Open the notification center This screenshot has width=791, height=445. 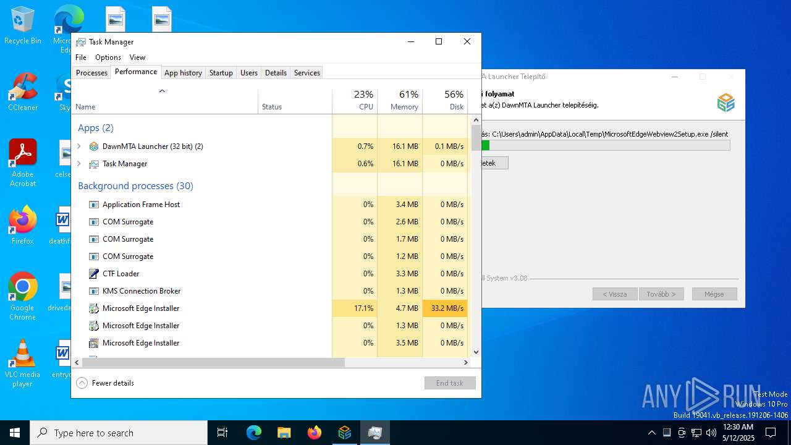tap(771, 433)
